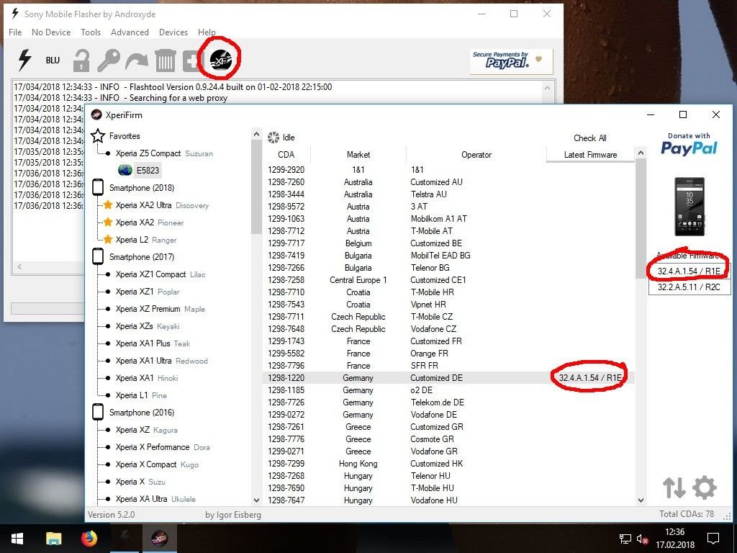Click the CDA list scrollbar up arrow
This screenshot has width=737, height=553.
640,153
